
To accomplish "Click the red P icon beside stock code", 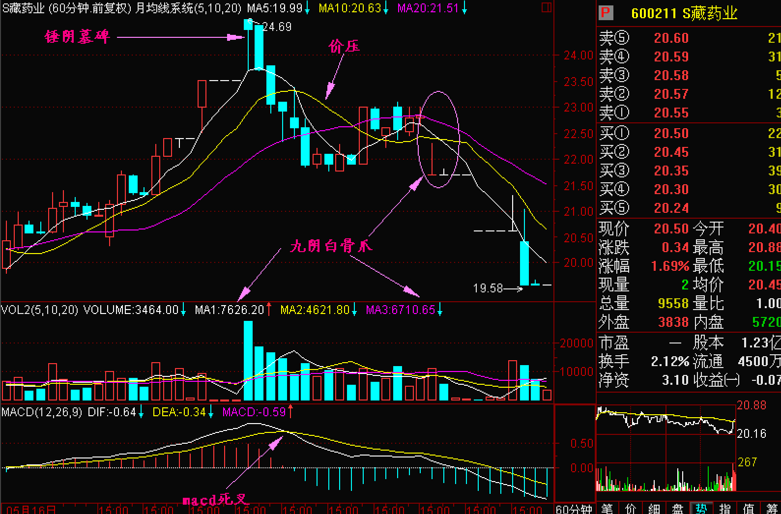I will pyautogui.click(x=606, y=13).
